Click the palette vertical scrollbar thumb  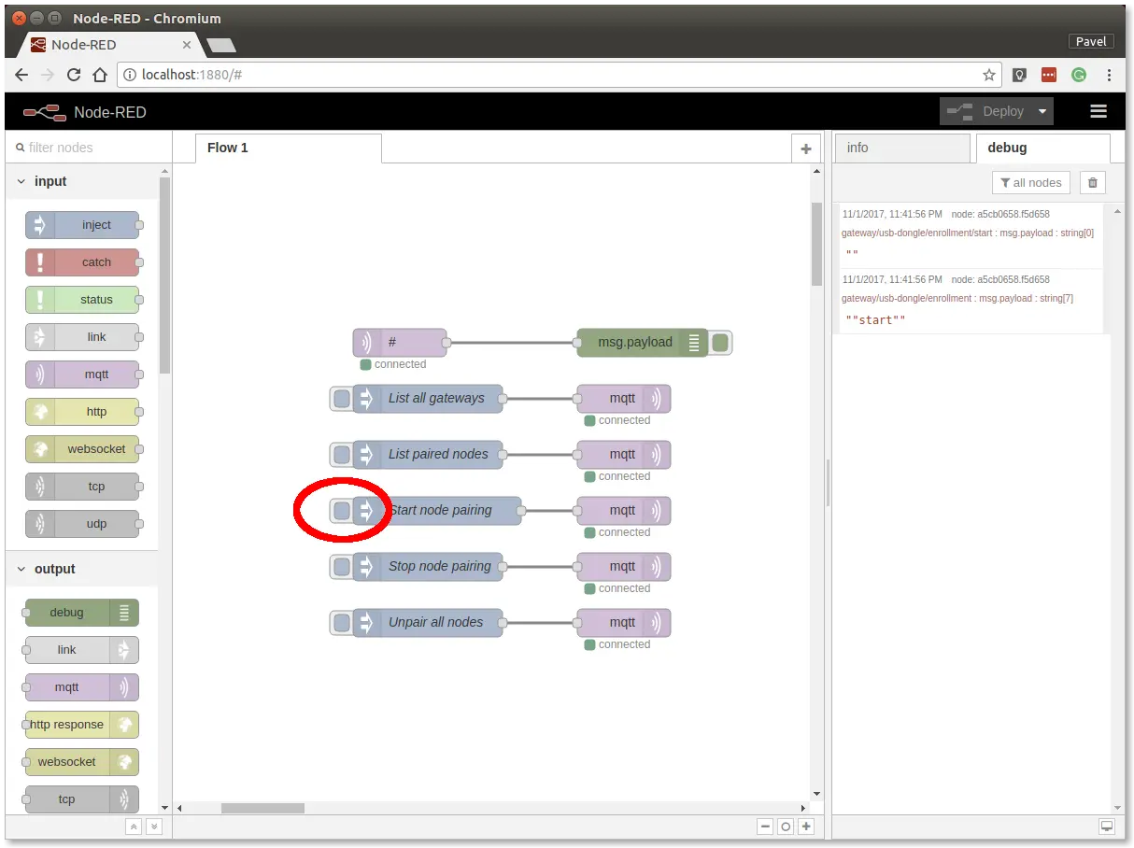(165, 276)
